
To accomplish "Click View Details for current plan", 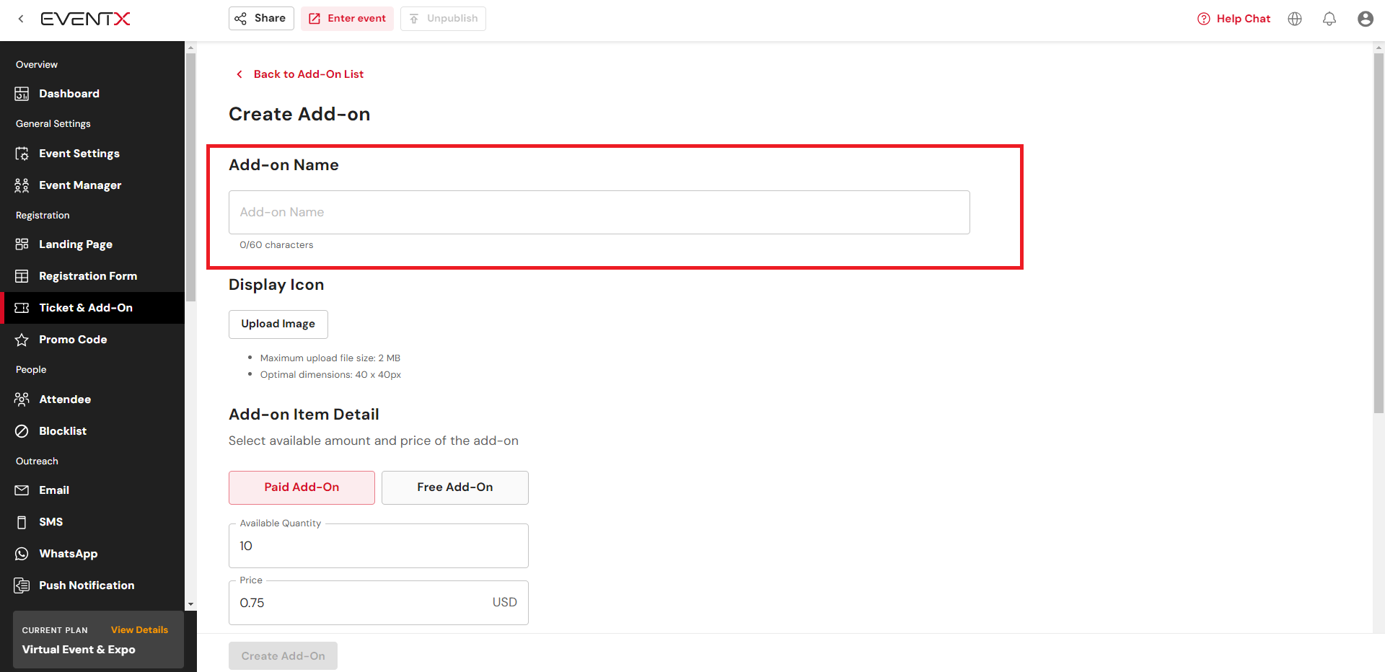I will (x=139, y=629).
